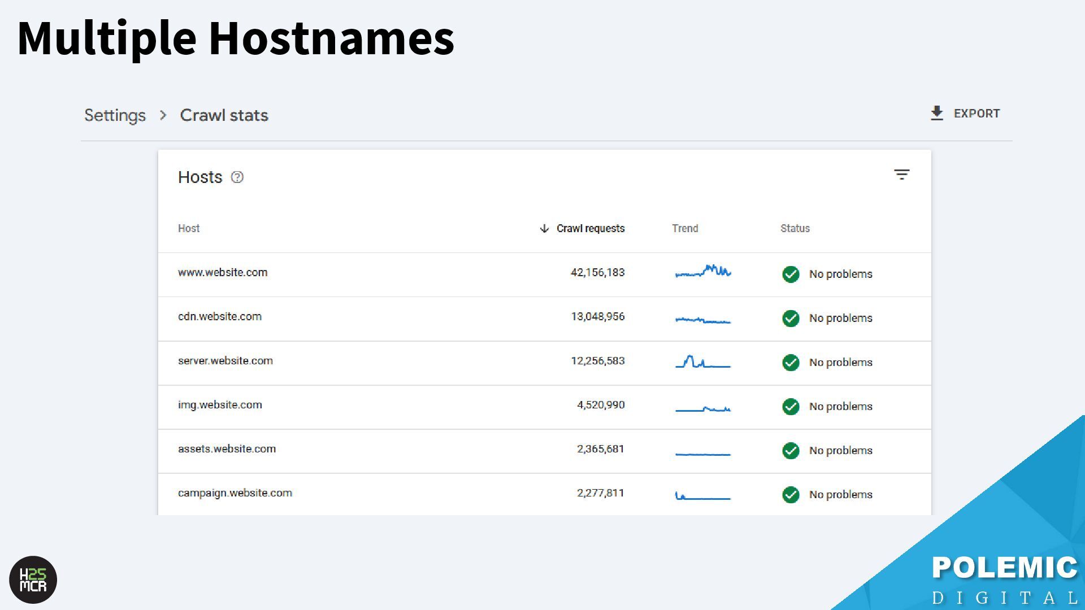Sort by Crawl requests column header

coord(590,229)
